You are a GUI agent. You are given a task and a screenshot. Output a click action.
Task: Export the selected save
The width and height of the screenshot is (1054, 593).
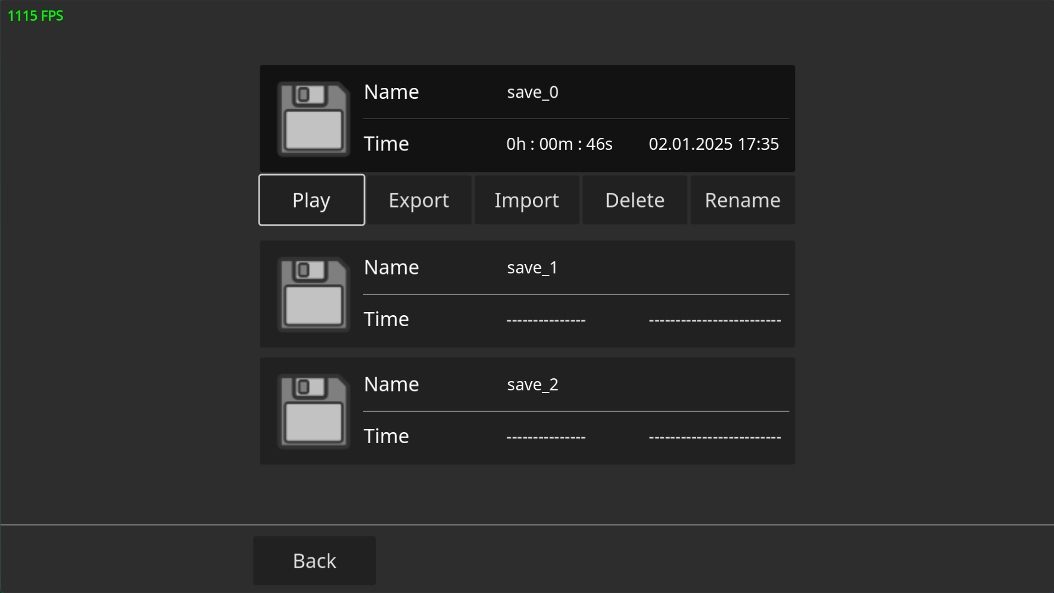click(419, 200)
